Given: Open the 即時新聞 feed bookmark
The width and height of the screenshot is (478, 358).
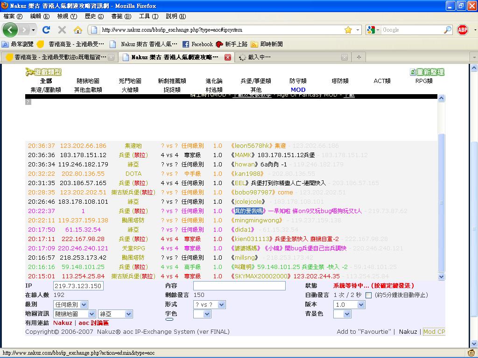Looking at the screenshot, I should (267, 44).
